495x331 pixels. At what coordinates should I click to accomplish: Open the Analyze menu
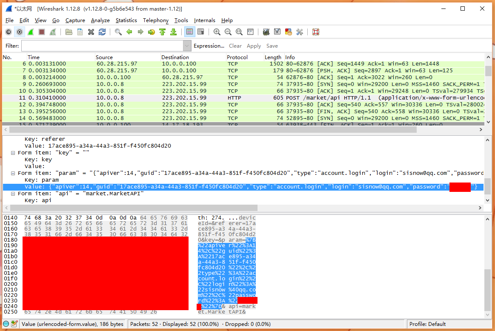point(100,20)
